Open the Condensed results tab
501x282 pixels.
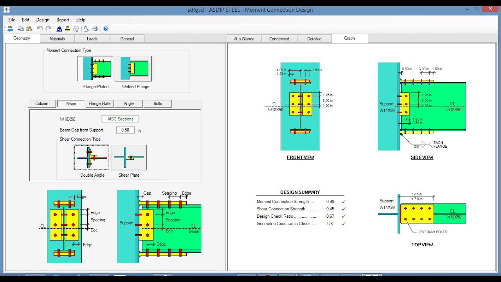(279, 39)
